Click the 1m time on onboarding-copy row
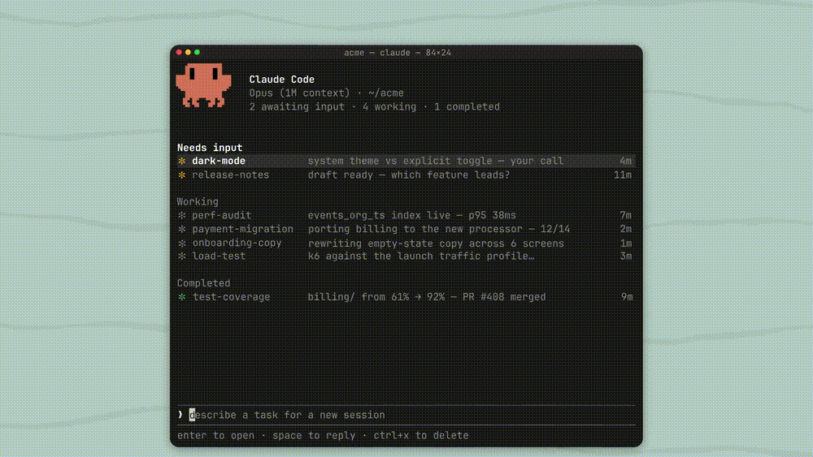The height and width of the screenshot is (457, 813). [626, 244]
